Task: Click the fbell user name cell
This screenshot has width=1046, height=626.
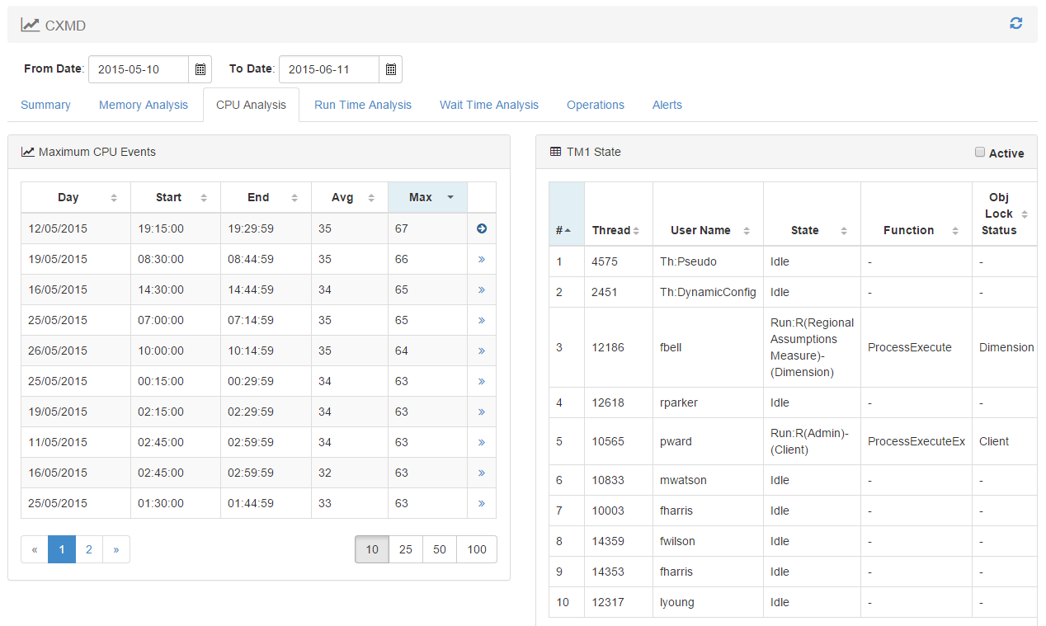Action: [x=708, y=347]
